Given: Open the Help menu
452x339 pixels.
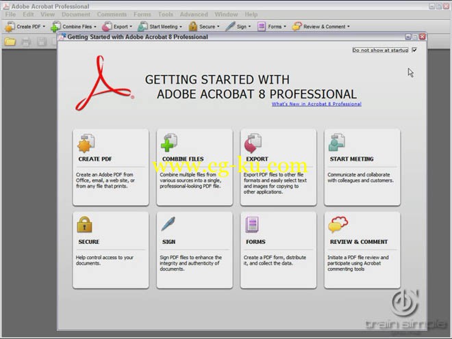Looking at the screenshot, I should click(x=251, y=14).
